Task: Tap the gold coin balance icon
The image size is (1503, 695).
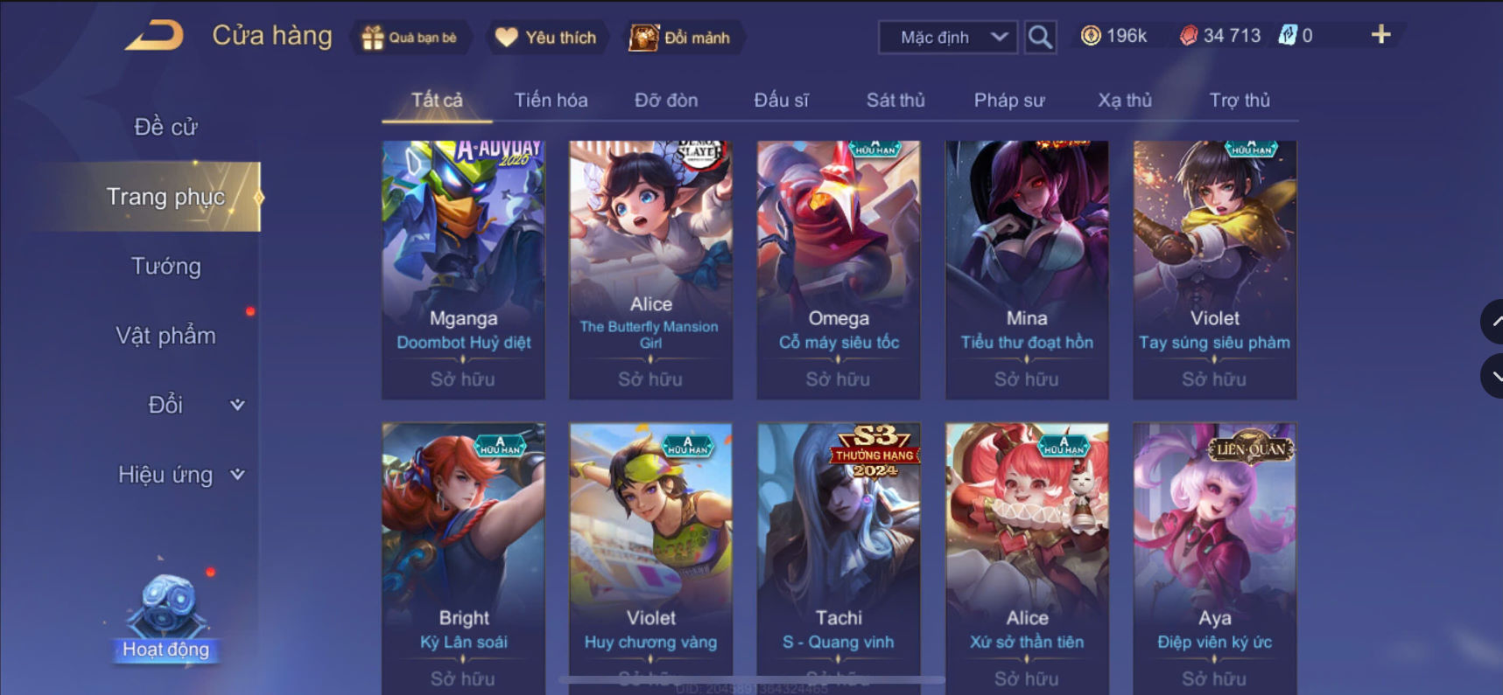Action: (1091, 36)
